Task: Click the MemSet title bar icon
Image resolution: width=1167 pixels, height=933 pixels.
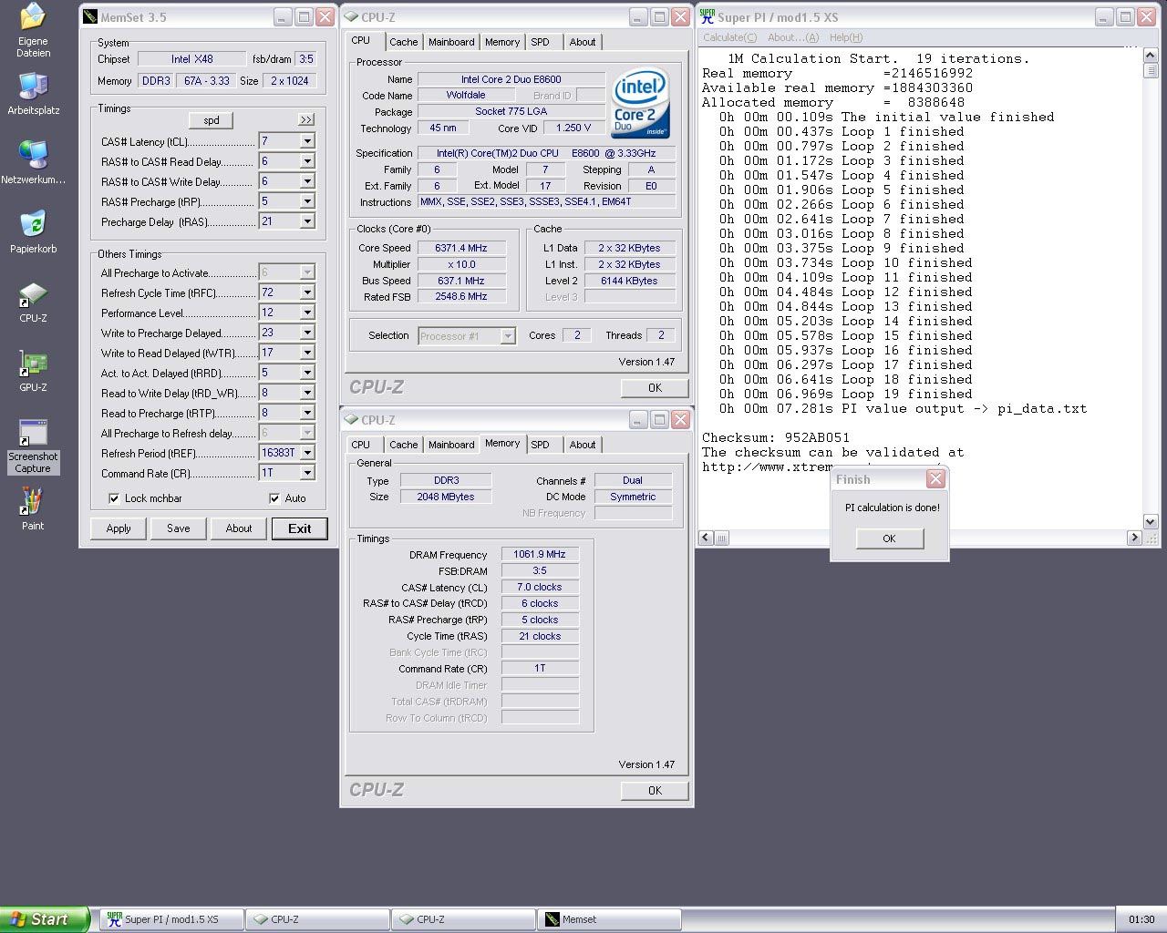Action: point(90,16)
